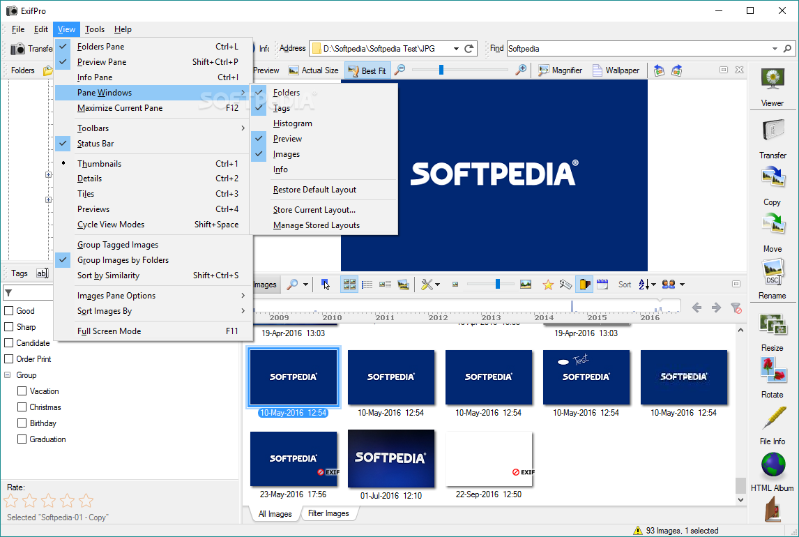Open the tools wrench dropdown arrow
The height and width of the screenshot is (537, 799).
pos(437,285)
